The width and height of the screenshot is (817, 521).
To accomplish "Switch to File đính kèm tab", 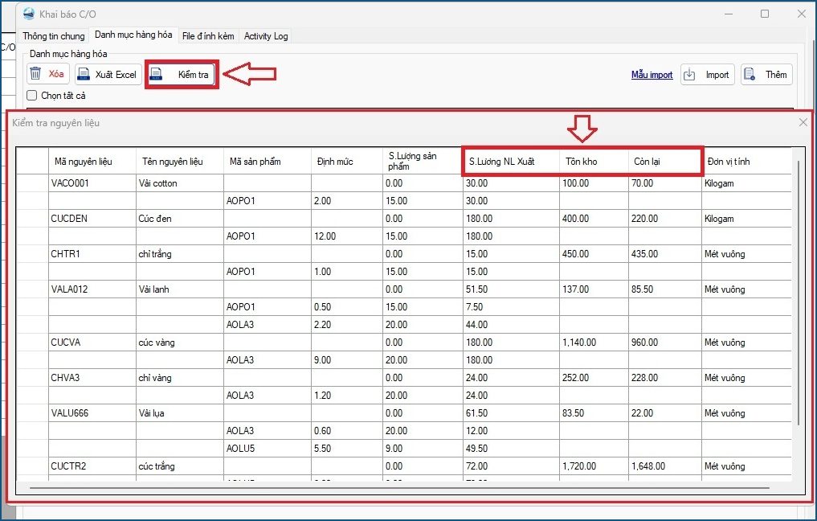I will [208, 36].
